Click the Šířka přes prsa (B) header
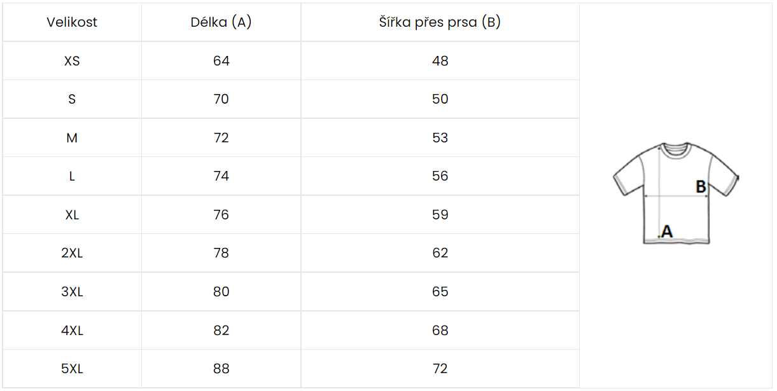This screenshot has height=391, width=777. (x=440, y=22)
